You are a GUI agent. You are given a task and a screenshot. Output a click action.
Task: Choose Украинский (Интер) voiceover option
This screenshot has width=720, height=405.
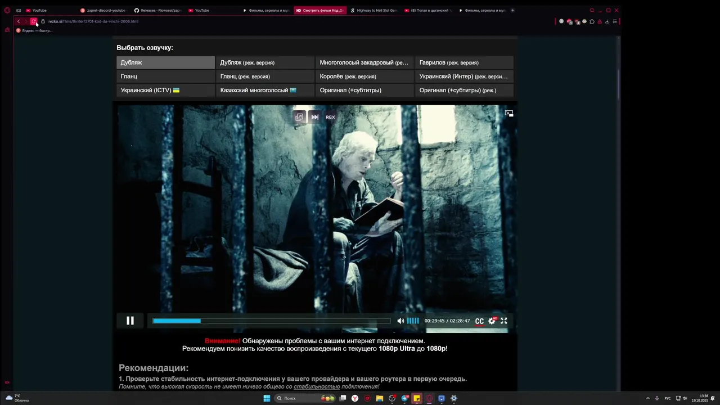[x=464, y=76]
